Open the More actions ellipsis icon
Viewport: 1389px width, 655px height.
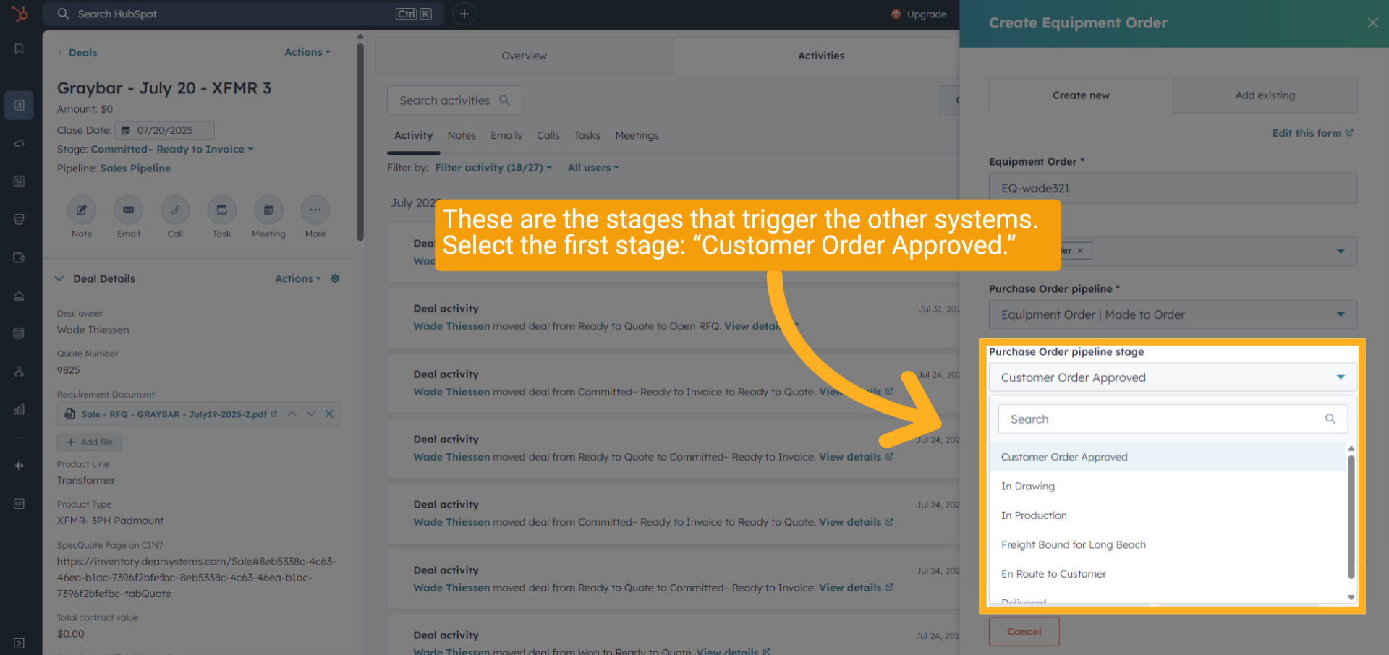click(315, 210)
